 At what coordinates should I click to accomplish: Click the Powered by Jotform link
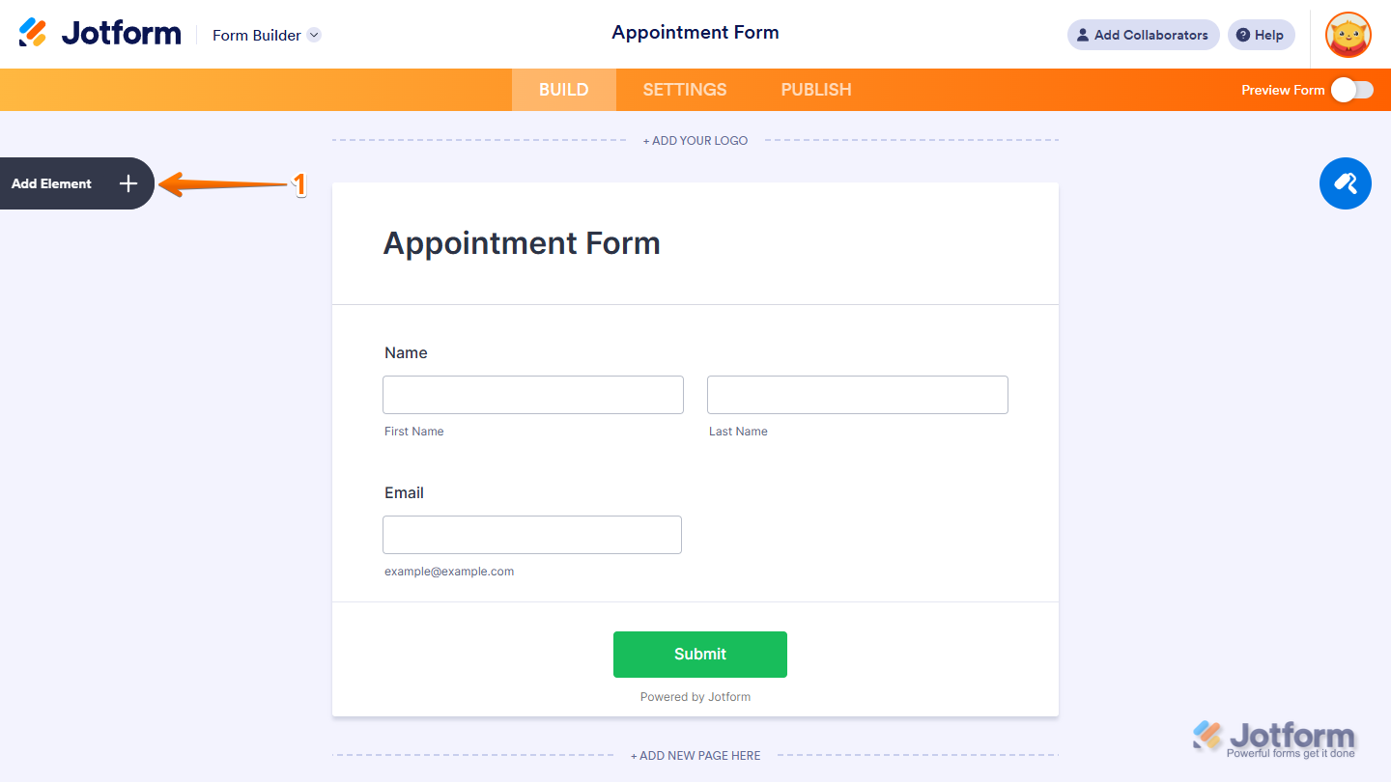click(x=695, y=696)
